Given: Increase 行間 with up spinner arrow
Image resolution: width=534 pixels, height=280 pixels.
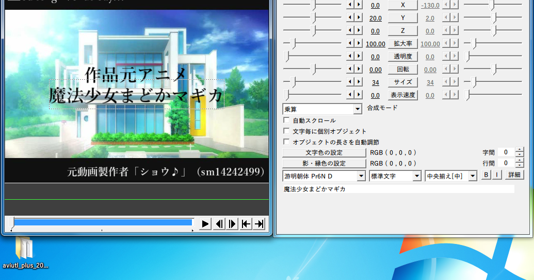Looking at the screenshot, I should tap(520, 161).
